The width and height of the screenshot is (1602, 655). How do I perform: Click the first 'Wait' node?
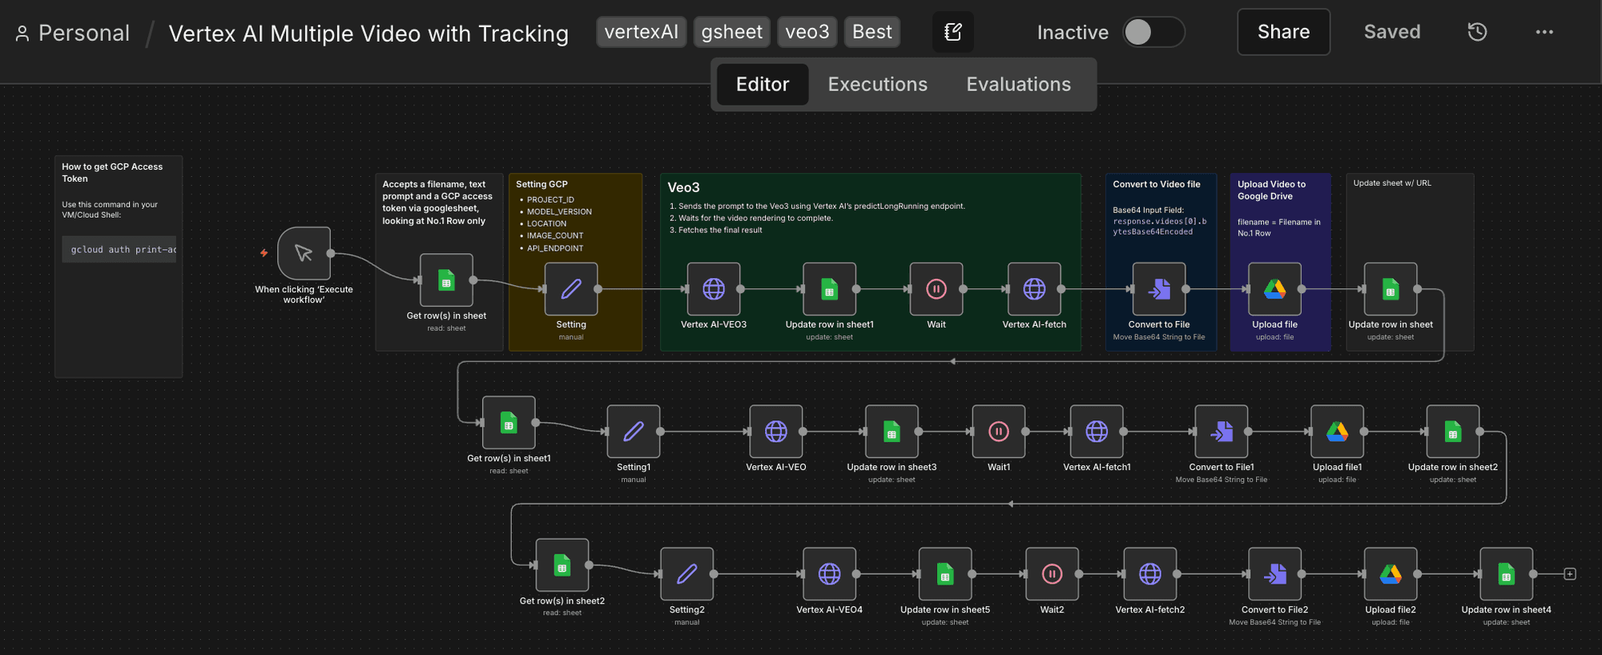coord(936,289)
